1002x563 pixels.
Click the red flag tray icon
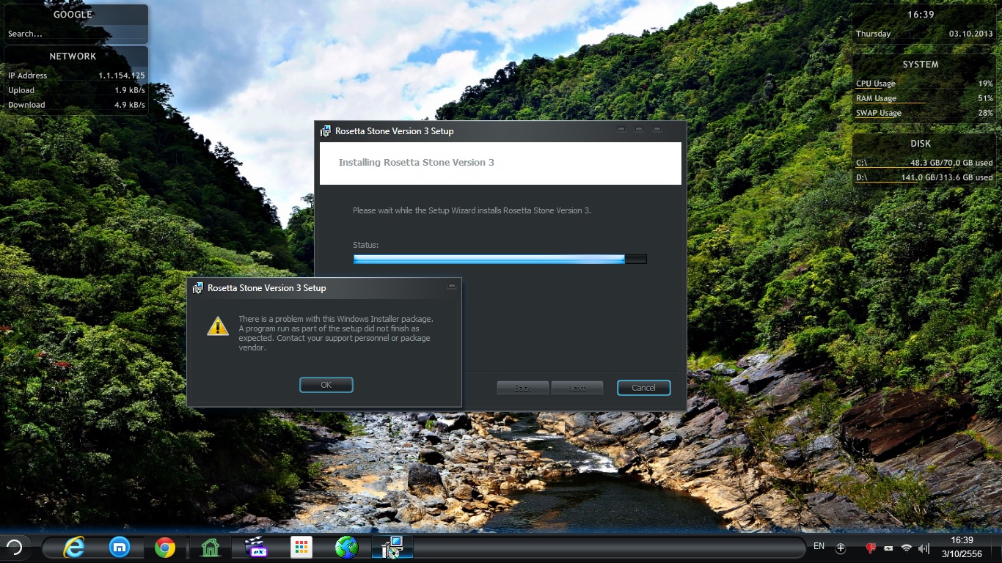coord(871,548)
